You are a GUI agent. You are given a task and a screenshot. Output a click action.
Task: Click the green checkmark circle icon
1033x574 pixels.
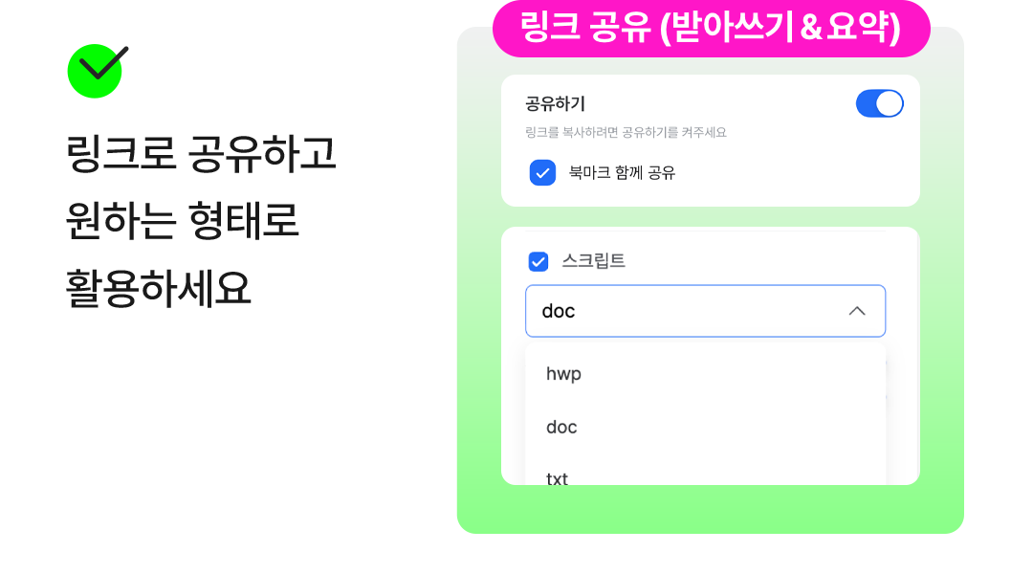point(96,71)
